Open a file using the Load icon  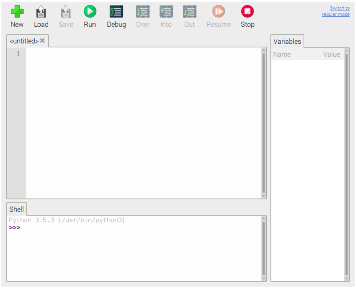(41, 11)
